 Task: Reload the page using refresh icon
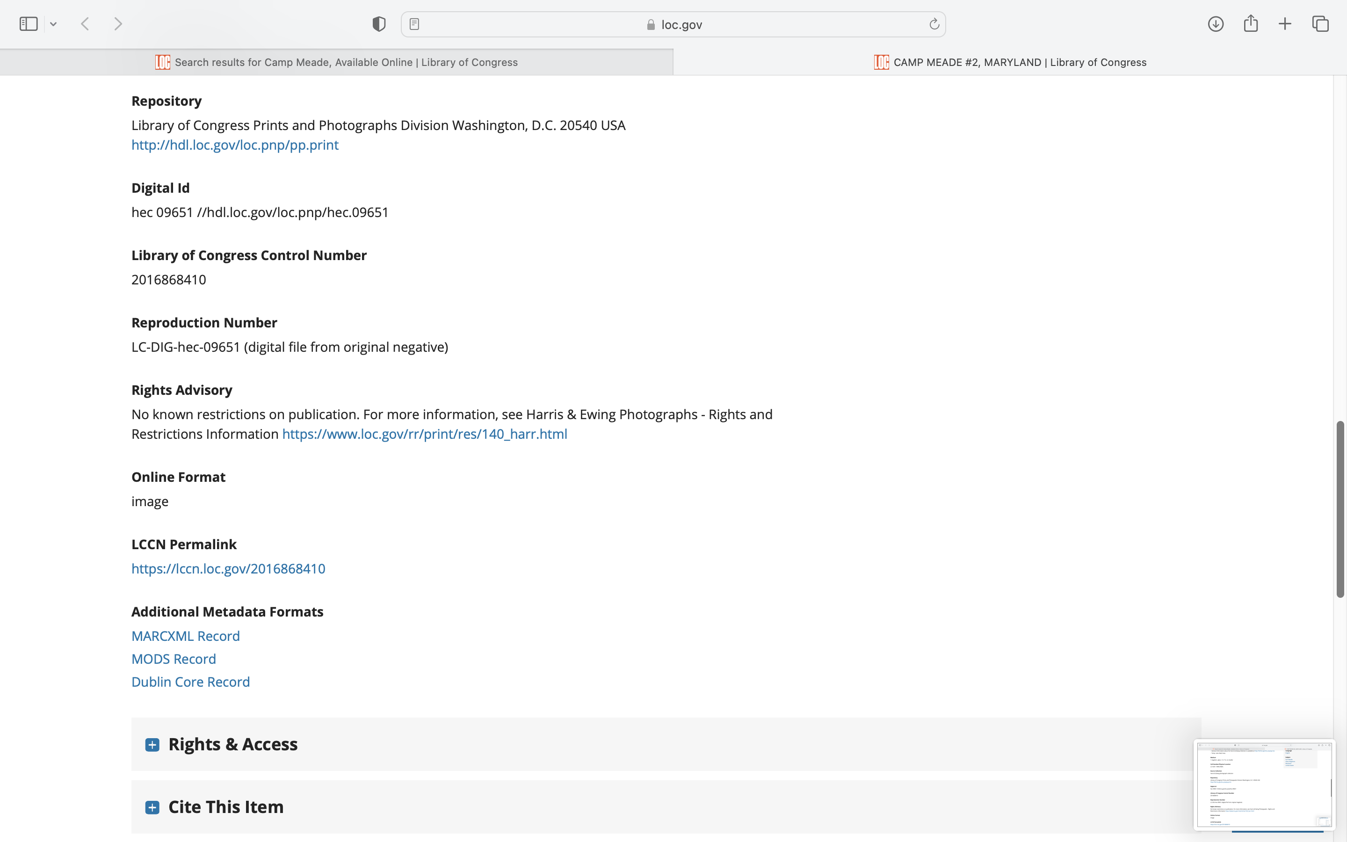[934, 24]
